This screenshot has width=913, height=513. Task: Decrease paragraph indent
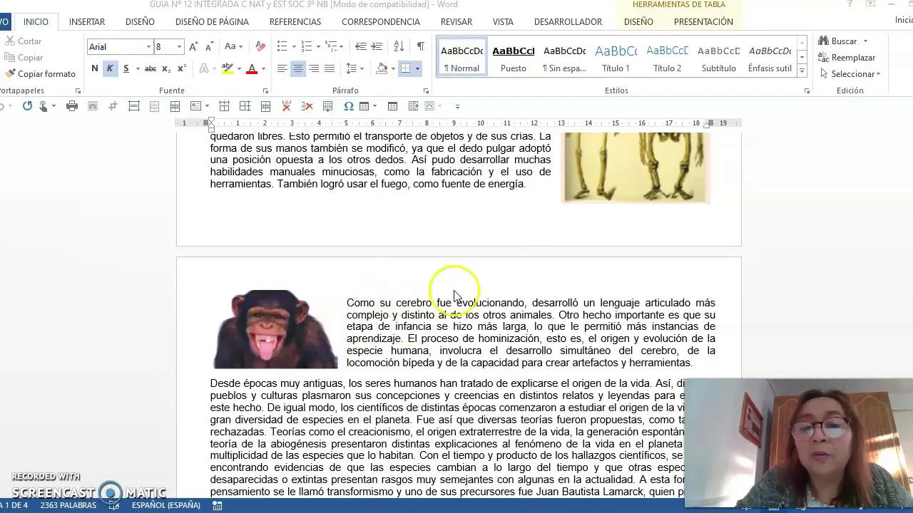(361, 46)
